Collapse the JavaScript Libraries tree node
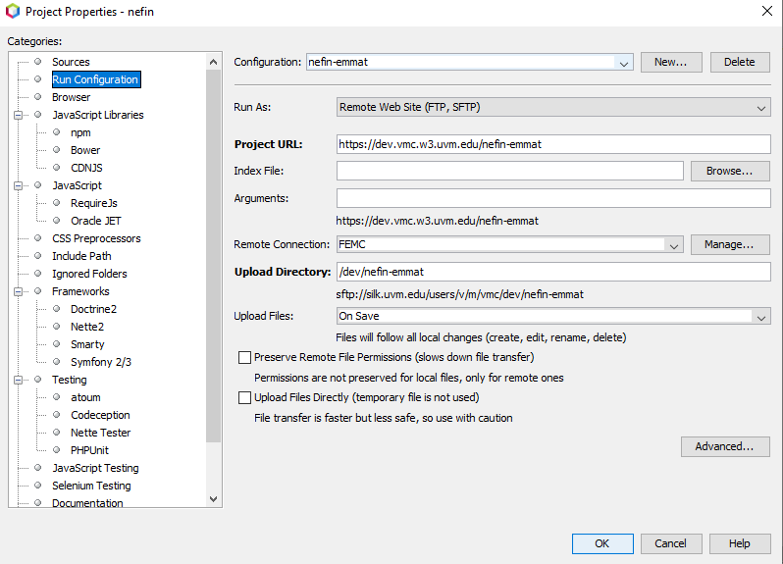Screen dimensions: 783x564 [19, 115]
